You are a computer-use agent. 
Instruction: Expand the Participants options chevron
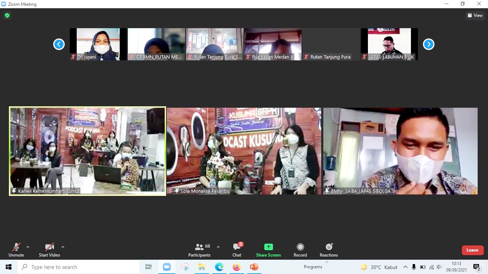[218, 247]
